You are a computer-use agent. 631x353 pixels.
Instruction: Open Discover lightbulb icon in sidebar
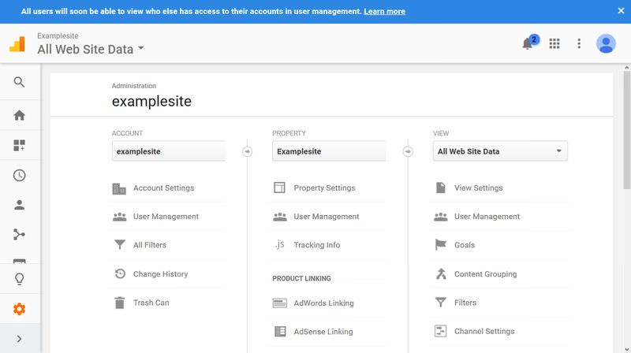19,279
